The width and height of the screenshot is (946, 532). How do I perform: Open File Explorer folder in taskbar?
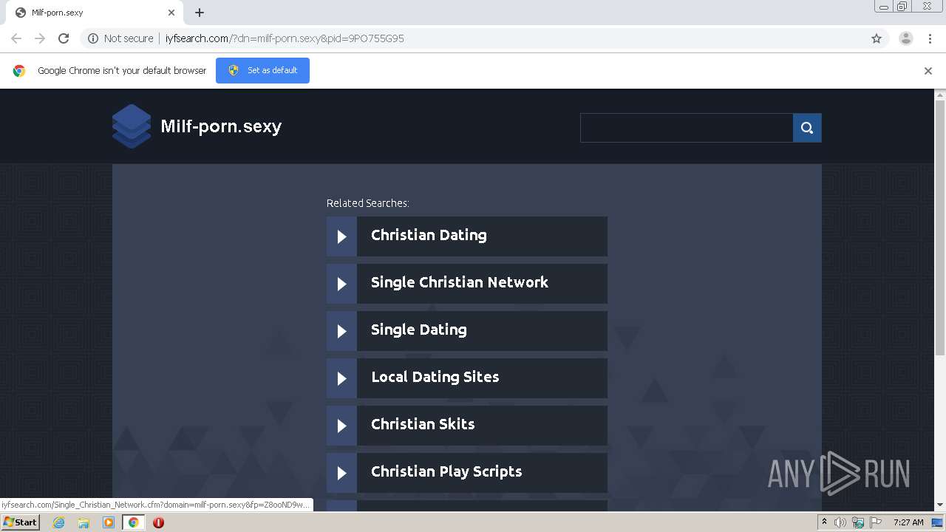(x=84, y=522)
